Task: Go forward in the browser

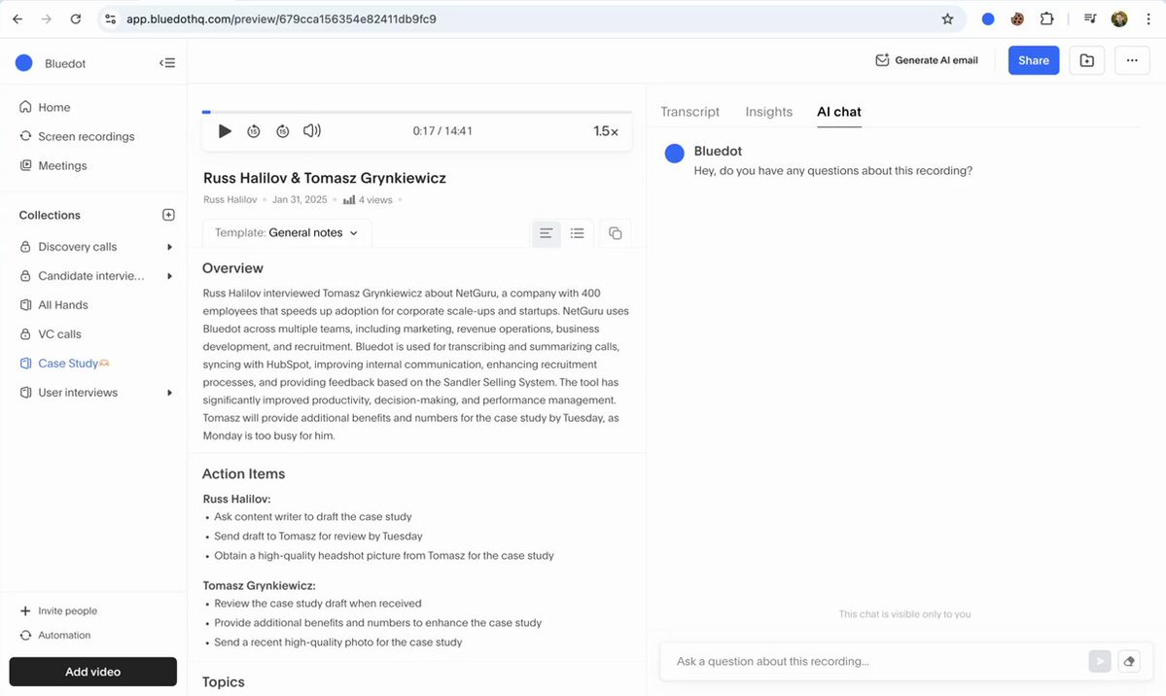Action: [46, 19]
